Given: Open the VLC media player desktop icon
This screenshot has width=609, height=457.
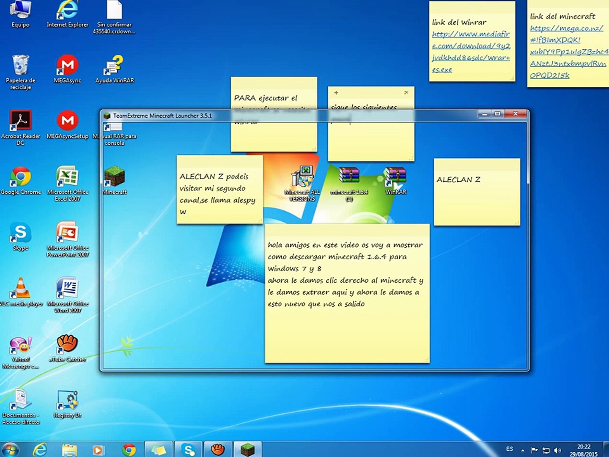Looking at the screenshot, I should [x=20, y=289].
